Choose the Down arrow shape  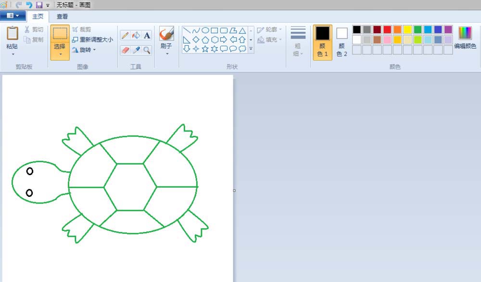pos(187,49)
